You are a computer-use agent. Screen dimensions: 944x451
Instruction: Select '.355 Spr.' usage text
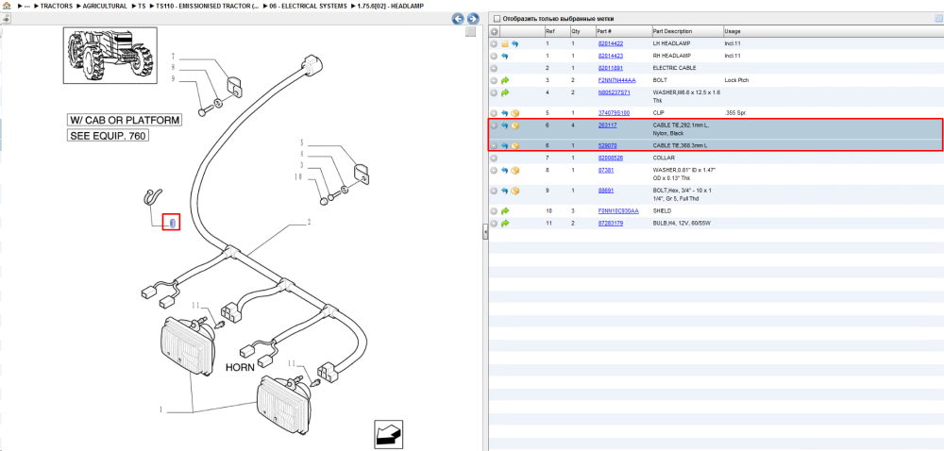pos(735,113)
